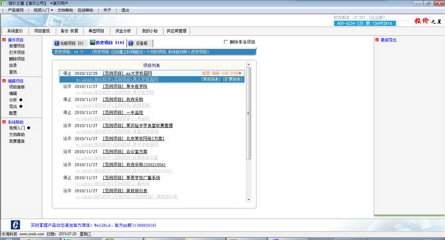Open 项目面板 in the sidebar
Image resolution: width=445 pixels, height=240 pixels.
pyautogui.click(x=17, y=87)
